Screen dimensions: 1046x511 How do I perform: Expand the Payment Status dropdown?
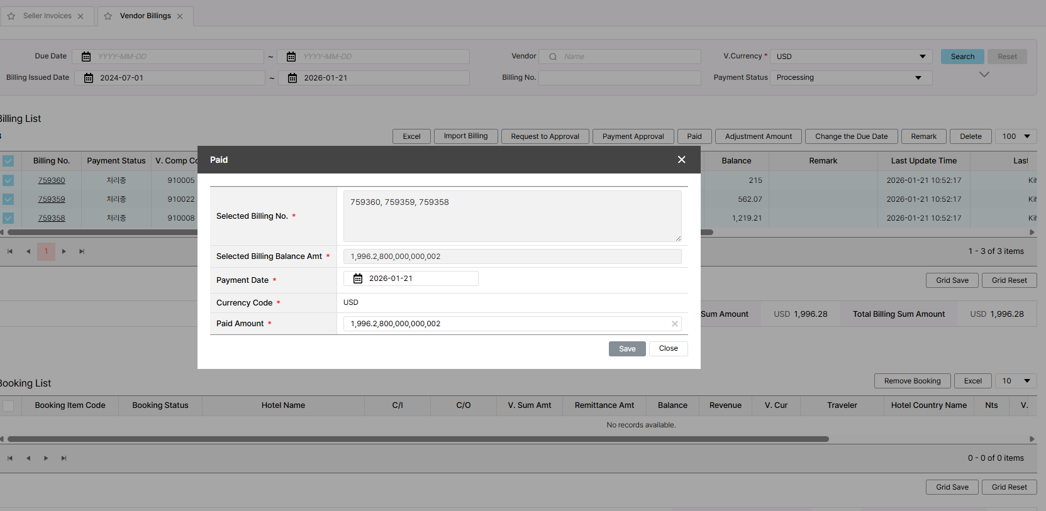point(850,78)
